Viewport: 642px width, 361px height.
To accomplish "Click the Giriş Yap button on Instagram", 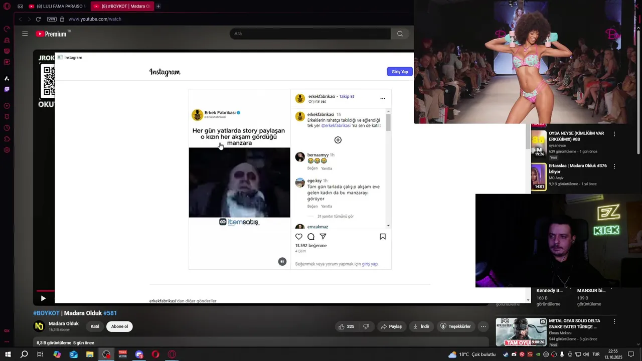I will [x=400, y=72].
